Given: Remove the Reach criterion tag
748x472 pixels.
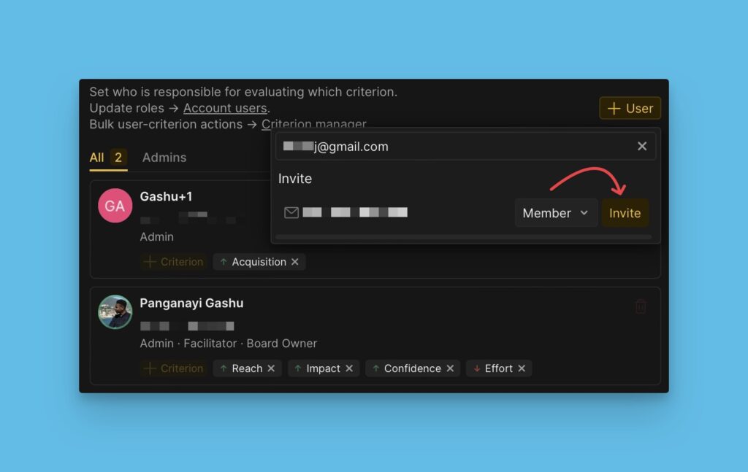Looking at the screenshot, I should pyautogui.click(x=271, y=368).
